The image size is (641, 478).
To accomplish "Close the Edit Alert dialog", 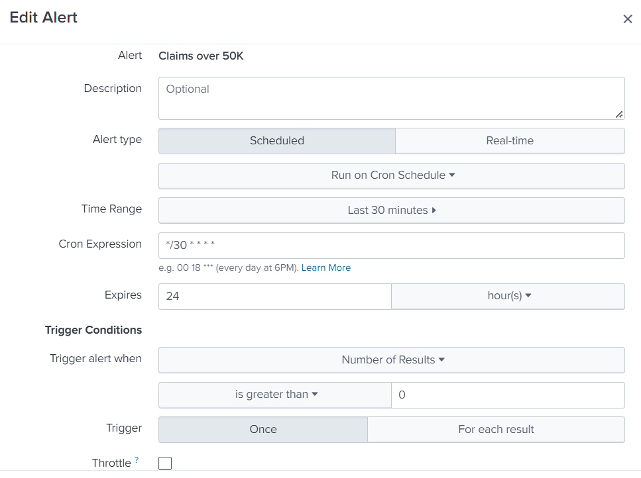I will 627,19.
